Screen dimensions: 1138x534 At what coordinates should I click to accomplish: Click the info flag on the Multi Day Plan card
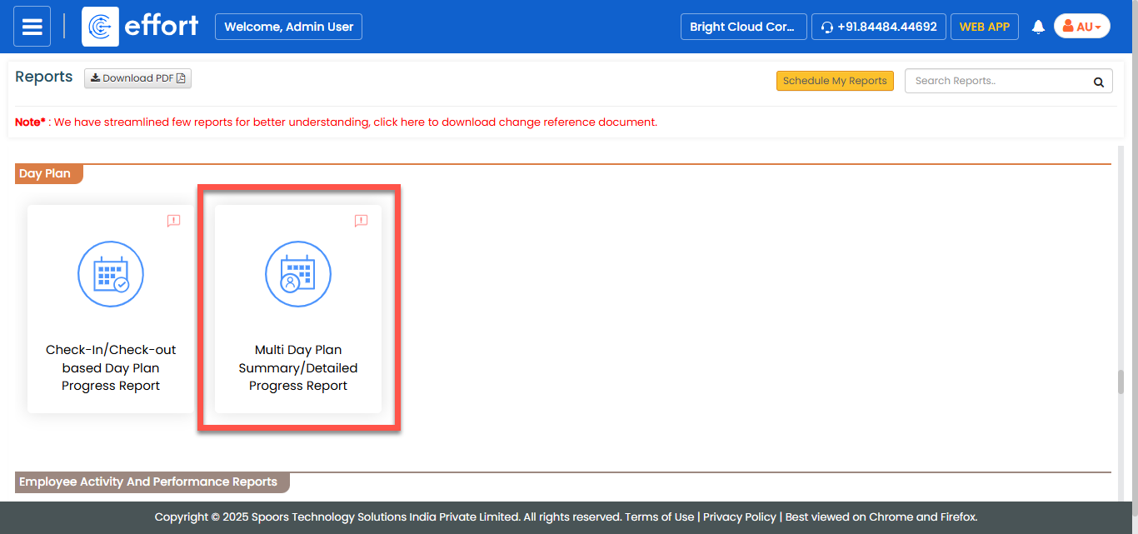pyautogui.click(x=361, y=221)
